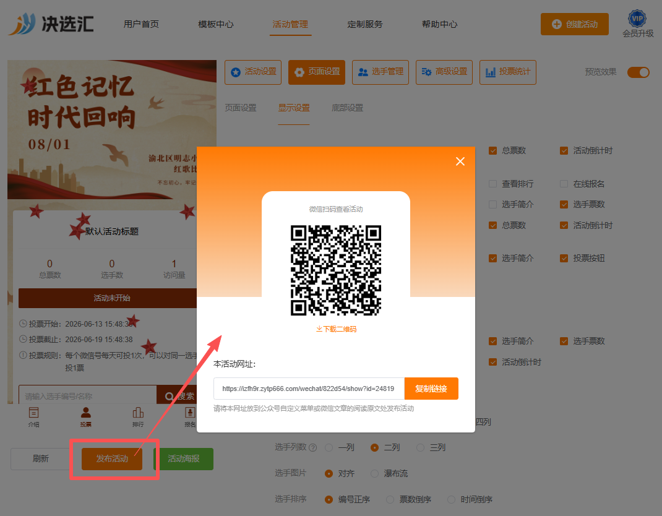Open the 高级设置 tab
Screen dimensions: 662x516
444,72
